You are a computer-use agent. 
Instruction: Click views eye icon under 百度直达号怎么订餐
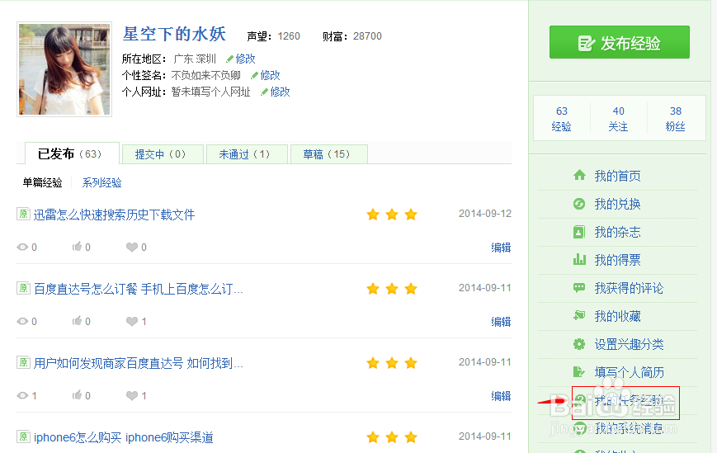tap(22, 321)
